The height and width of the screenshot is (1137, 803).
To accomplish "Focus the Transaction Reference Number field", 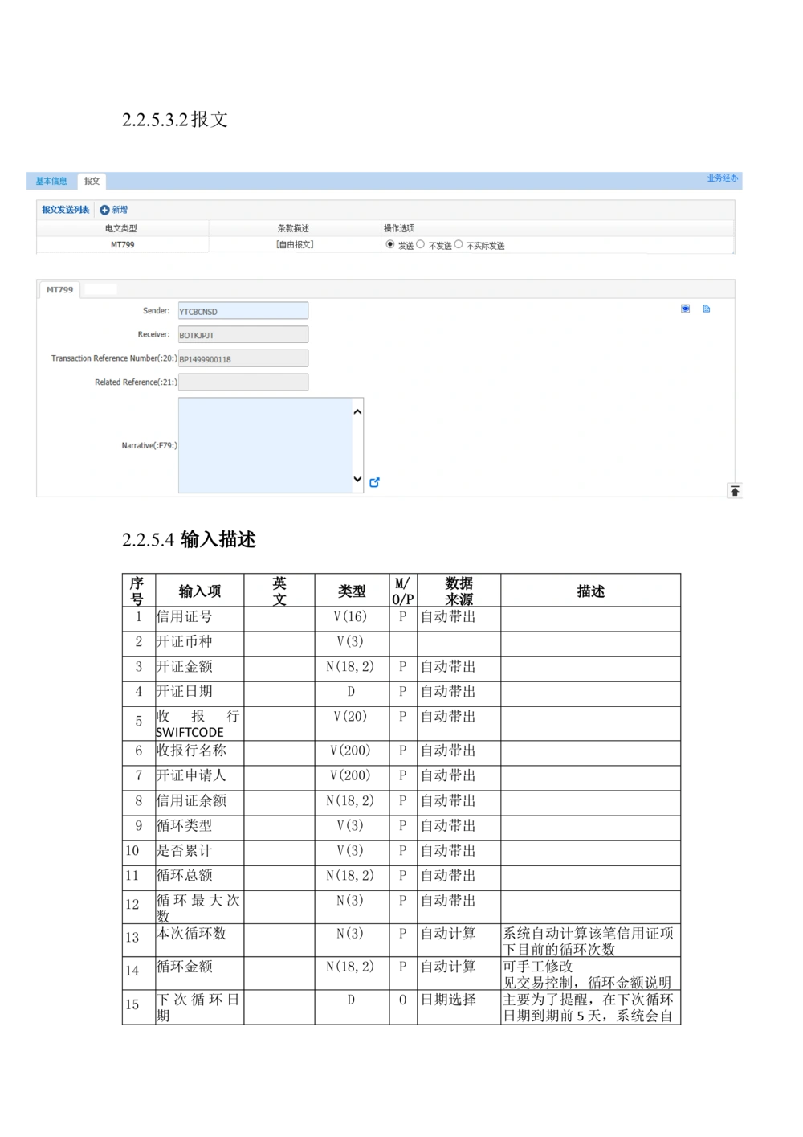I will pyautogui.click(x=243, y=358).
